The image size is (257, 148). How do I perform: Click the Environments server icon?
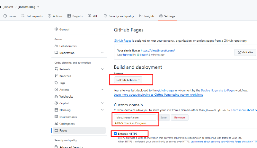pos(56,117)
